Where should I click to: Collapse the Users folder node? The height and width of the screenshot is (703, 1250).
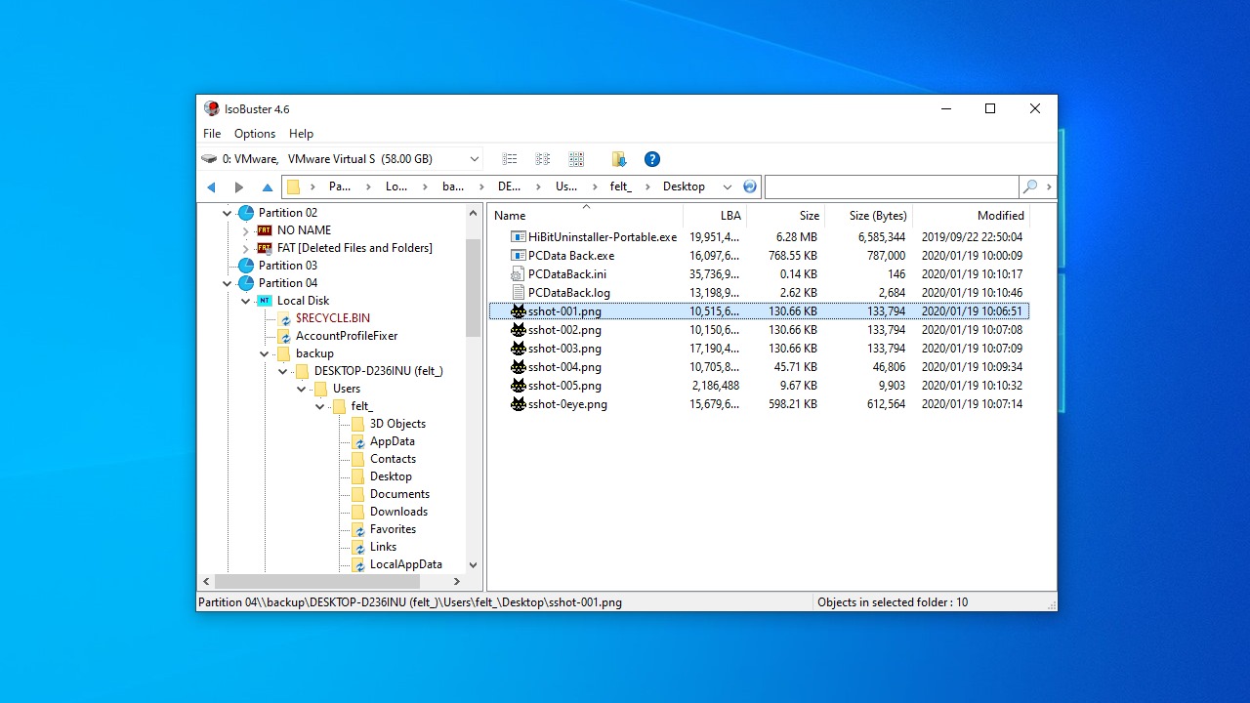click(x=302, y=389)
